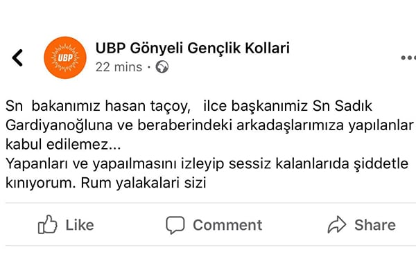Click the "22 mins" post timestamp

[x=118, y=67]
